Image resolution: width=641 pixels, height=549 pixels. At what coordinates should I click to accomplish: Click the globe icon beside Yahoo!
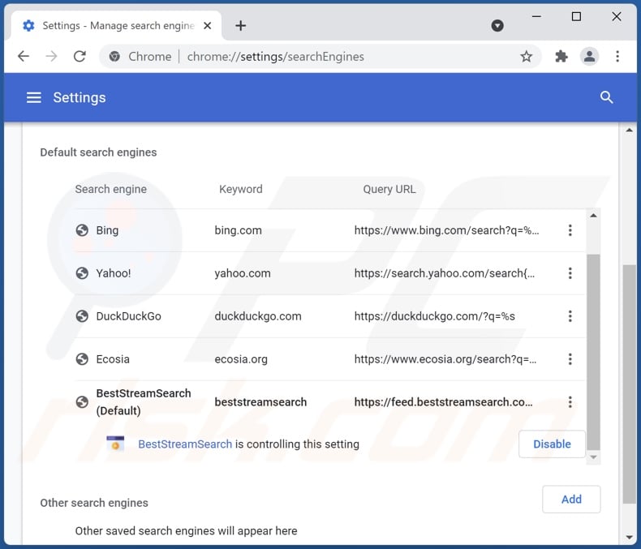82,273
